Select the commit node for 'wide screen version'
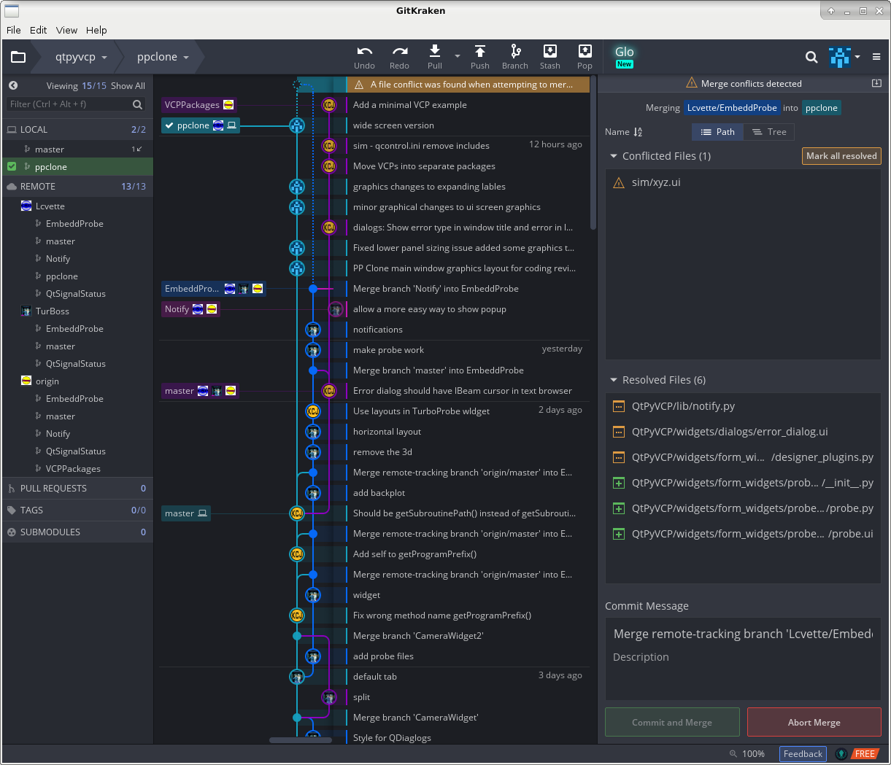891x765 pixels. [297, 125]
